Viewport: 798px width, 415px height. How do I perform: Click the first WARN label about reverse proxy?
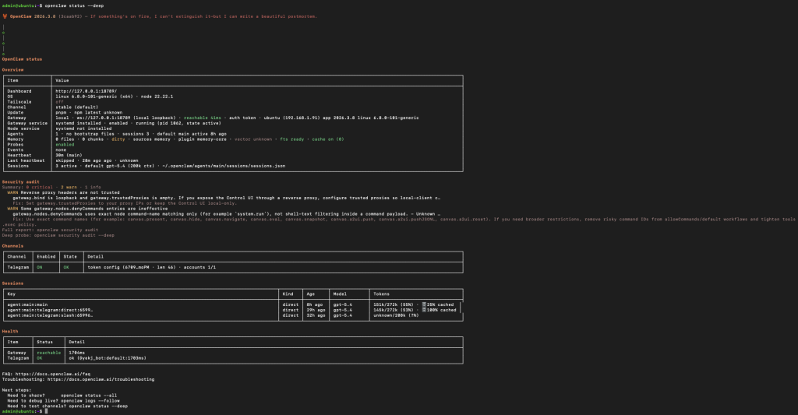12,192
